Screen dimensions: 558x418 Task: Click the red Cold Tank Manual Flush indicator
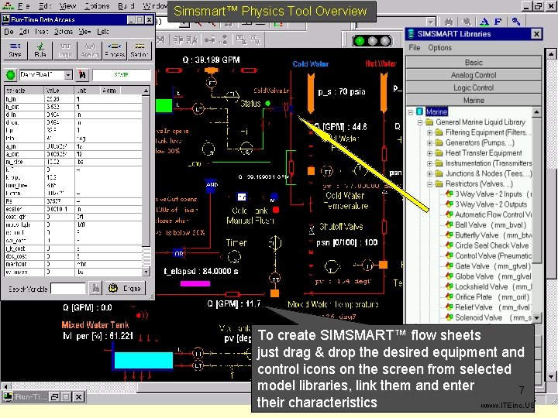[276, 210]
